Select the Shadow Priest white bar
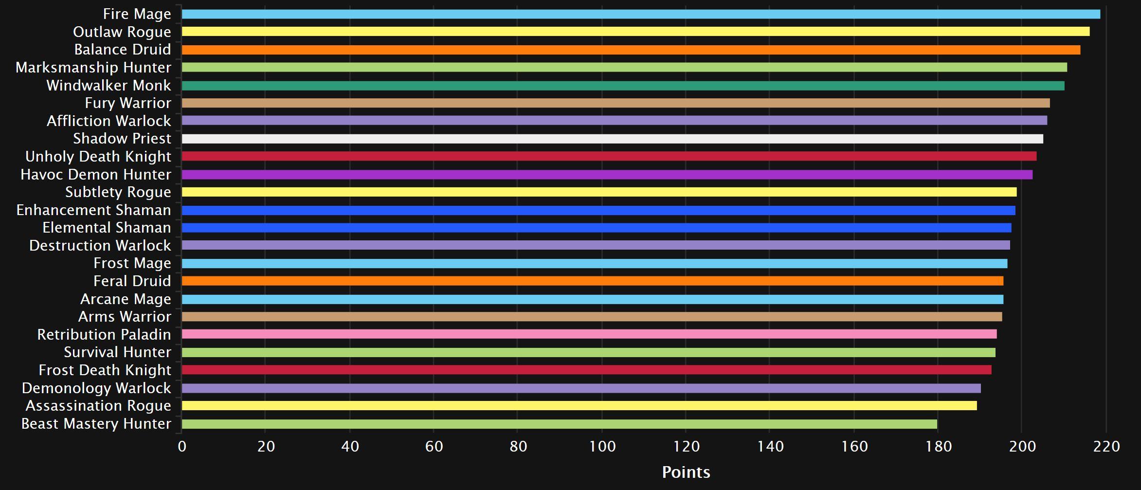 613,139
